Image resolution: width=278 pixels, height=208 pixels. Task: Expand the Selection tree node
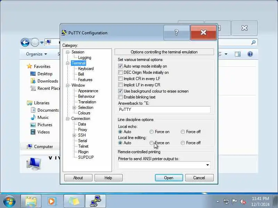(x=74, y=107)
